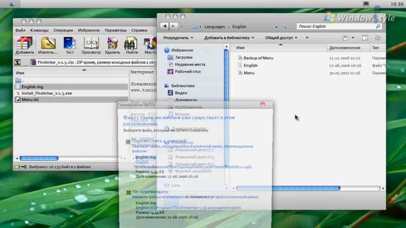Close the file conflict dialog
Viewport: 406px width, 228px height.
263,104
